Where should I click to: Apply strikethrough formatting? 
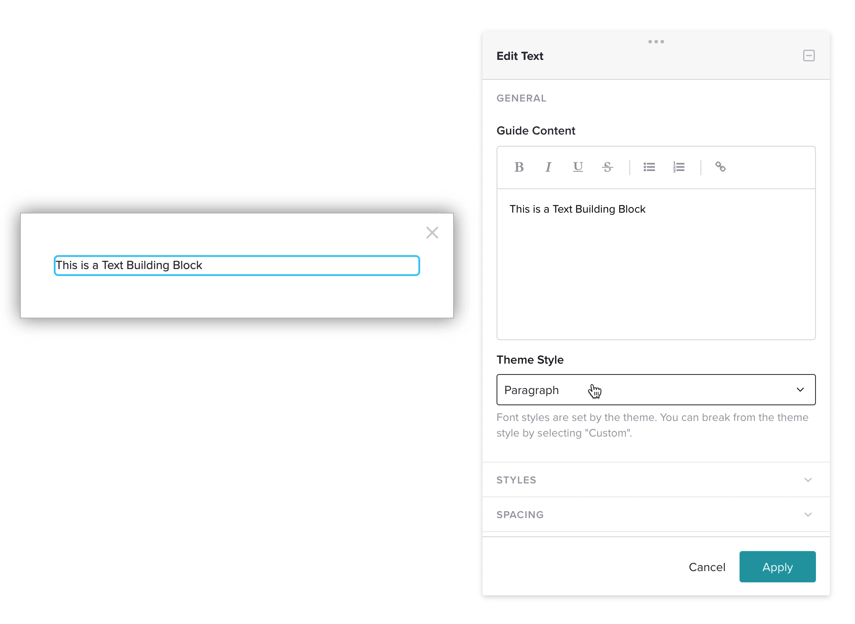pyautogui.click(x=607, y=167)
